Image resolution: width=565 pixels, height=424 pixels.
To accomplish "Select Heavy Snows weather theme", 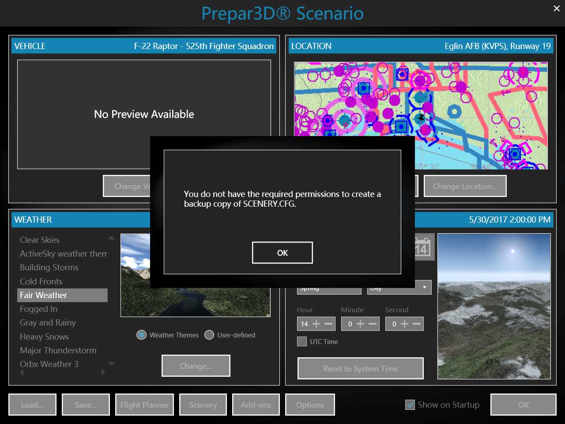I will click(44, 337).
